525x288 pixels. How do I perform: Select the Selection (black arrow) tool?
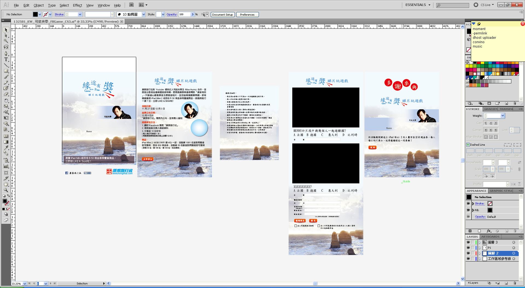tap(6, 30)
